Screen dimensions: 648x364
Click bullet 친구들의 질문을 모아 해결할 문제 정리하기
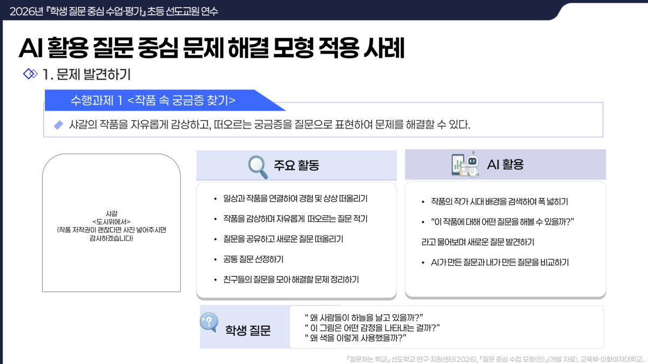(286, 279)
